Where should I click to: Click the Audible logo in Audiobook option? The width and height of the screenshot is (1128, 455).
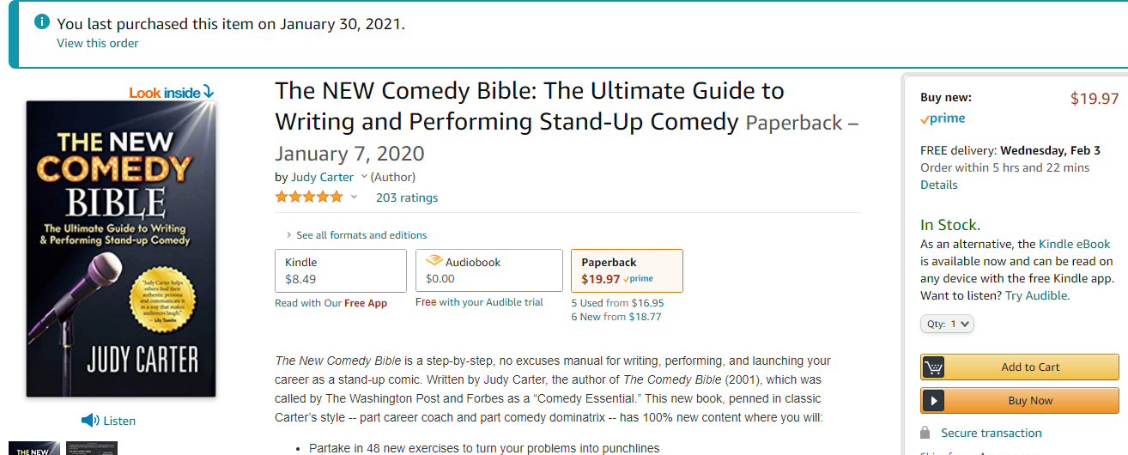pos(434,262)
